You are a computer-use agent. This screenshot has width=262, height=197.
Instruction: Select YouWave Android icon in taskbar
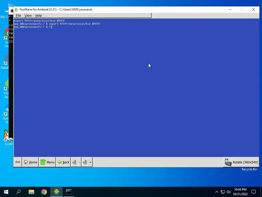point(57,192)
